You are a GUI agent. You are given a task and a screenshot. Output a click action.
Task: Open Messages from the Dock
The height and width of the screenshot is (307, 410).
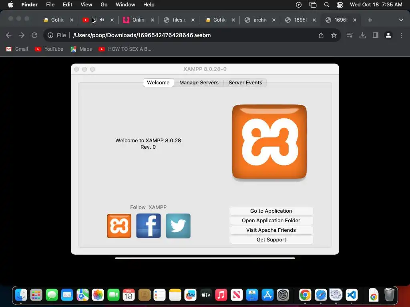point(52,295)
